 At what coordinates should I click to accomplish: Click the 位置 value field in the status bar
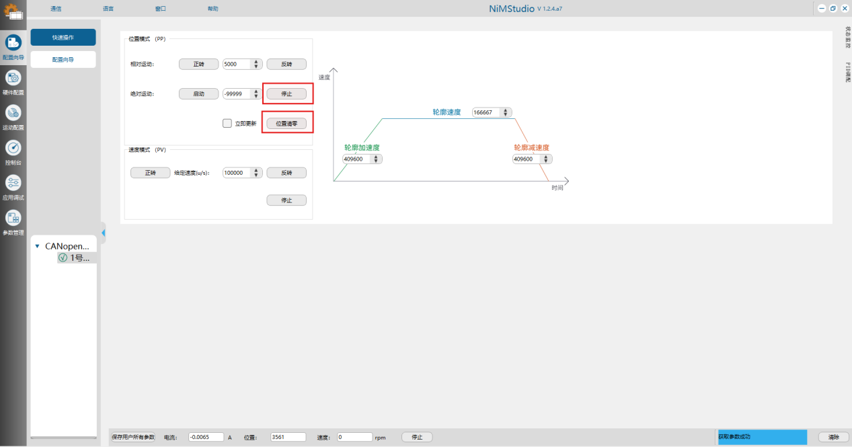[286, 437]
